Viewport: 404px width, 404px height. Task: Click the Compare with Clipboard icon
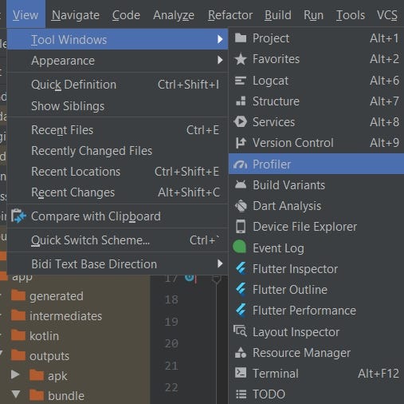[x=18, y=216]
